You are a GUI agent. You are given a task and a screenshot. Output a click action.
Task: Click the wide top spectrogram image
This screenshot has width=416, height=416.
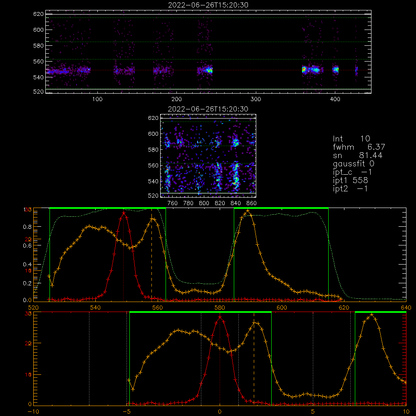(x=208, y=52)
